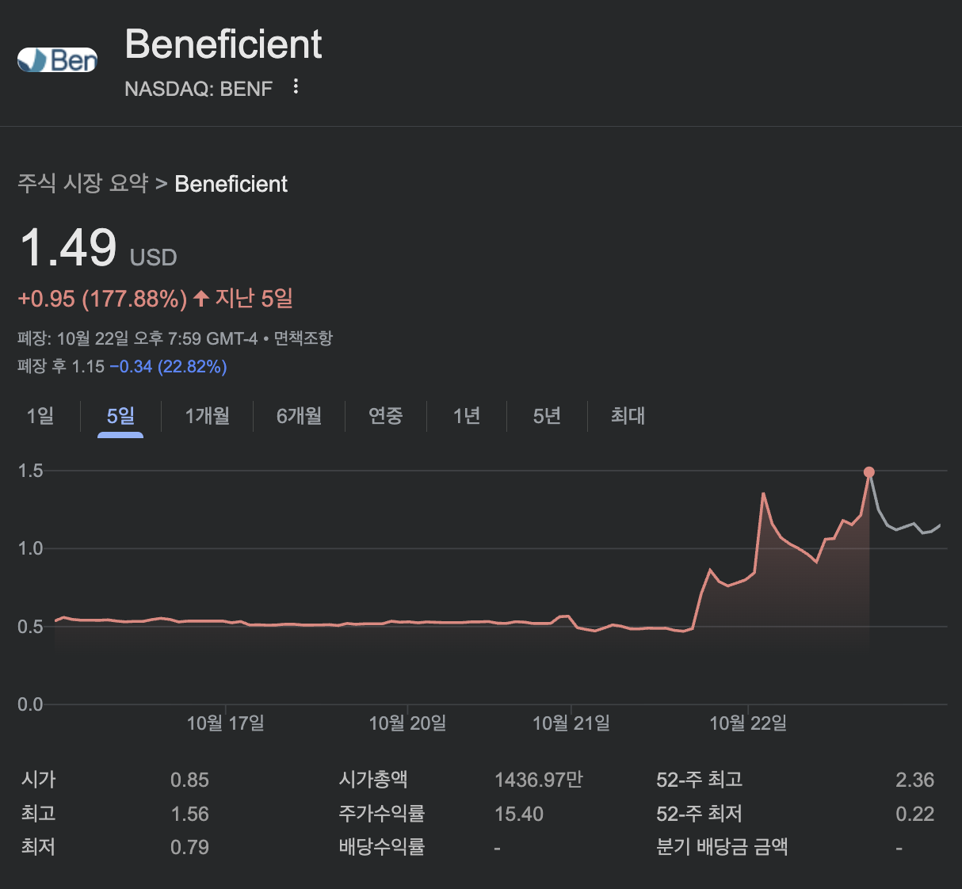Click the peak price marker dot on chart
The width and height of the screenshot is (962, 889).
tap(868, 472)
